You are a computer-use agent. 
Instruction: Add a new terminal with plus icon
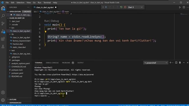[170, 63]
